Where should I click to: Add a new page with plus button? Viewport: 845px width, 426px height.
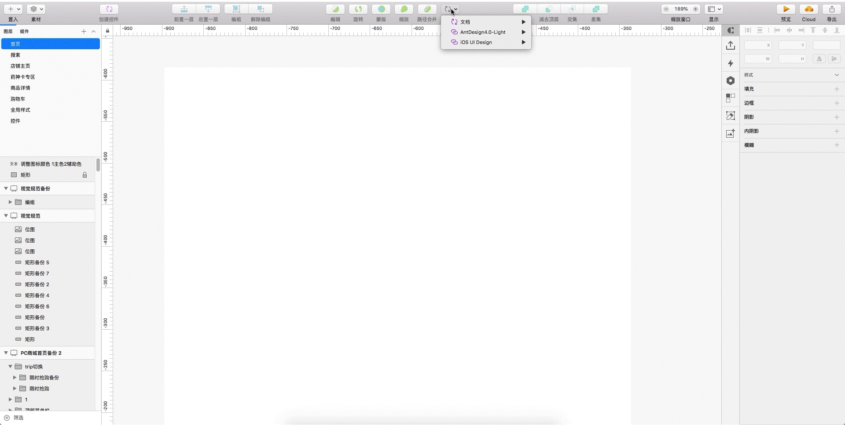pos(84,32)
